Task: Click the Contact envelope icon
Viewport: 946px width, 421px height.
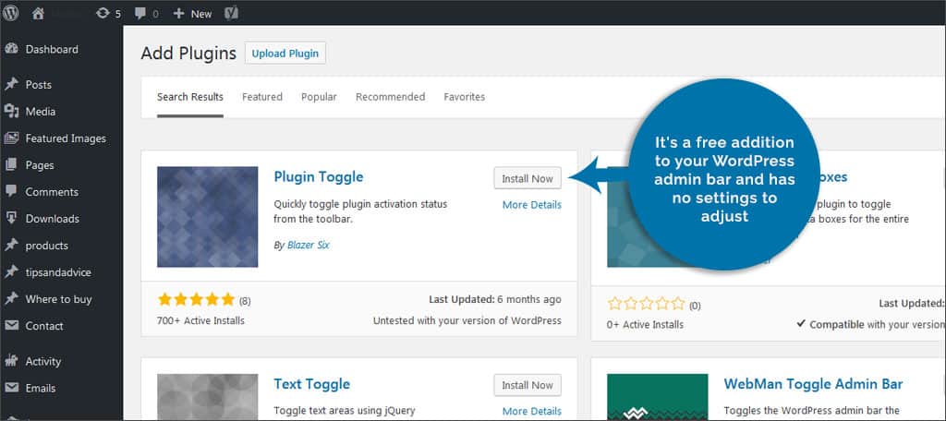Action: 11,326
